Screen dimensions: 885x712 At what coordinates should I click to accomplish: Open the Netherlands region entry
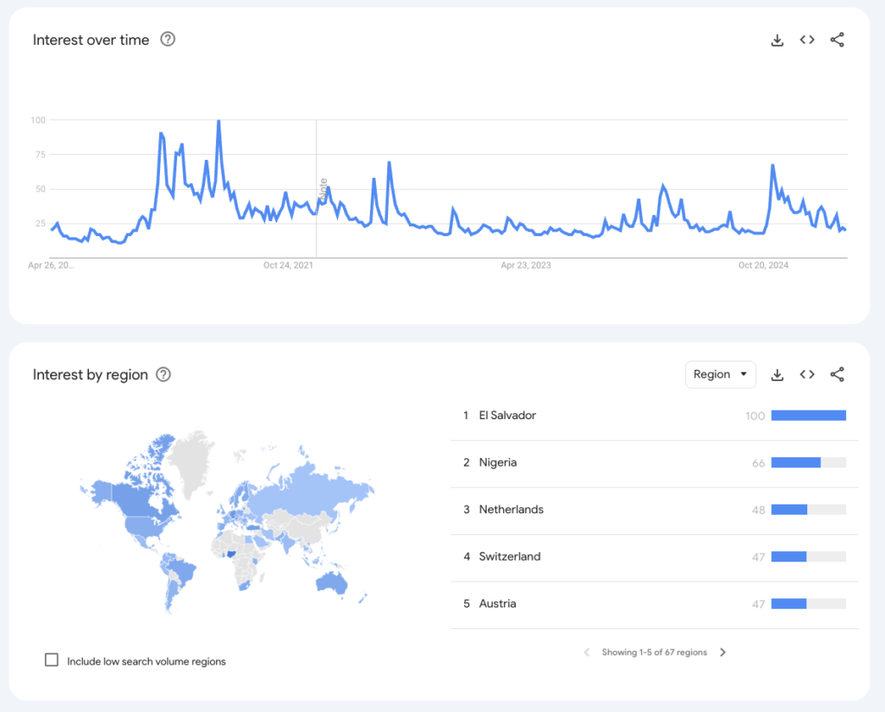tap(511, 510)
